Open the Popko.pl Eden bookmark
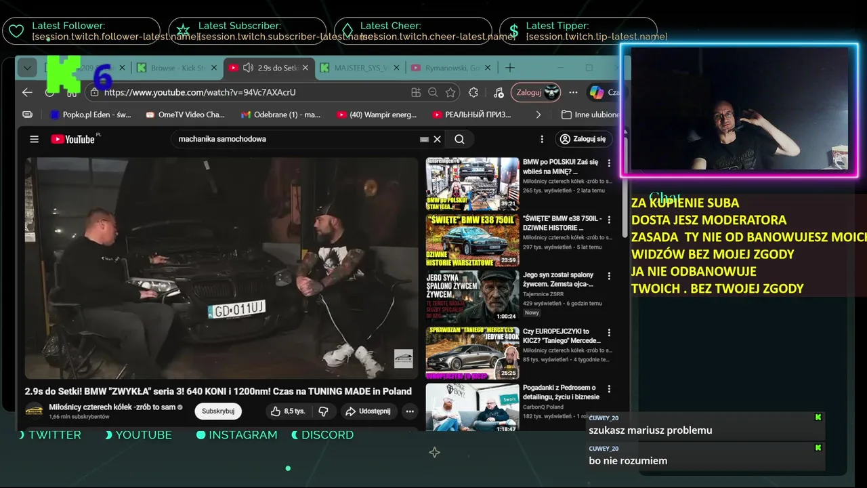This screenshot has width=867, height=488. click(91, 115)
